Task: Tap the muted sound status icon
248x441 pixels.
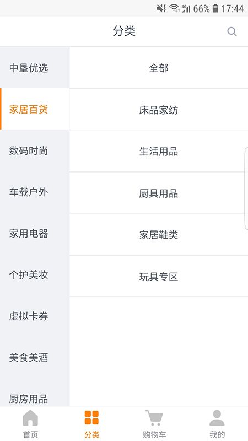Action: (161, 8)
